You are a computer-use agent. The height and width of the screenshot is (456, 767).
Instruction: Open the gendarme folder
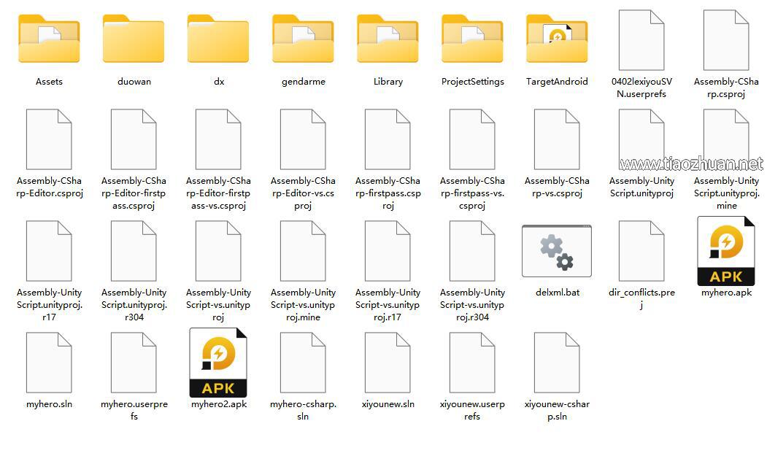pos(303,39)
